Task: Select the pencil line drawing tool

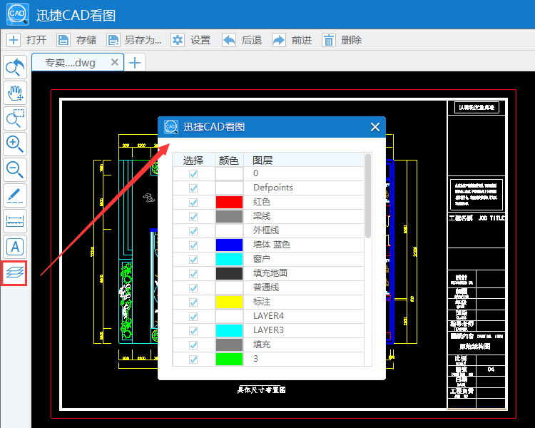Action: (x=15, y=195)
